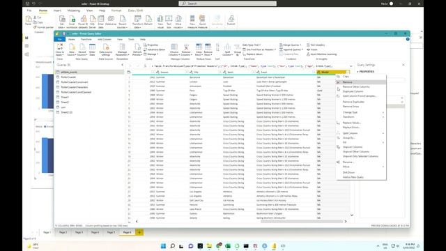
Task: Open the Advanced Editor
Action: click(x=155, y=50)
